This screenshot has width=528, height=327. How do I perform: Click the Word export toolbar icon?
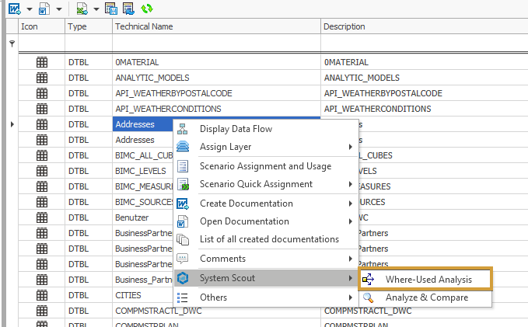(x=15, y=9)
